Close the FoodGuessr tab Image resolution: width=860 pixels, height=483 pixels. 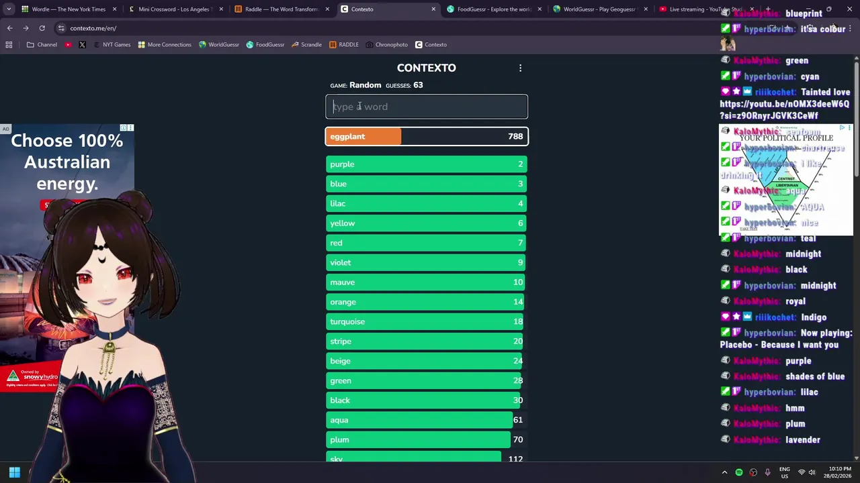click(x=540, y=9)
